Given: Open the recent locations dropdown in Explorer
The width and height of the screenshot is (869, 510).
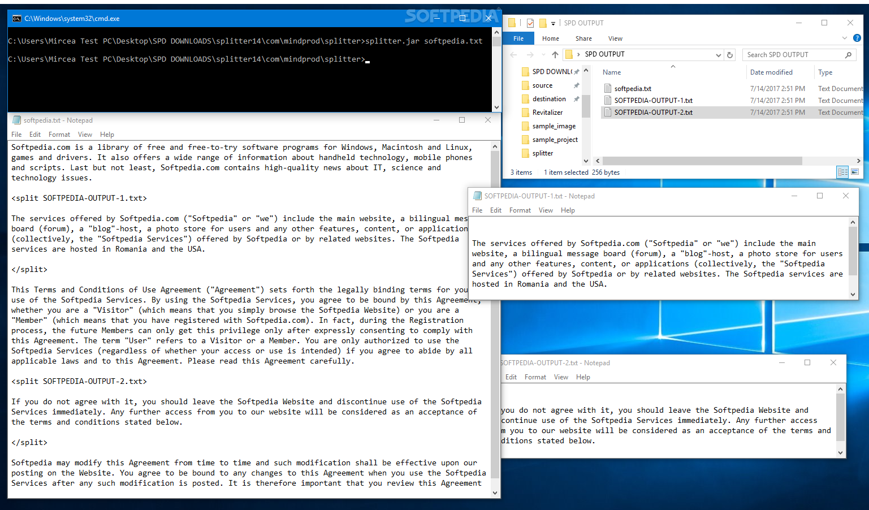Looking at the screenshot, I should pos(543,55).
